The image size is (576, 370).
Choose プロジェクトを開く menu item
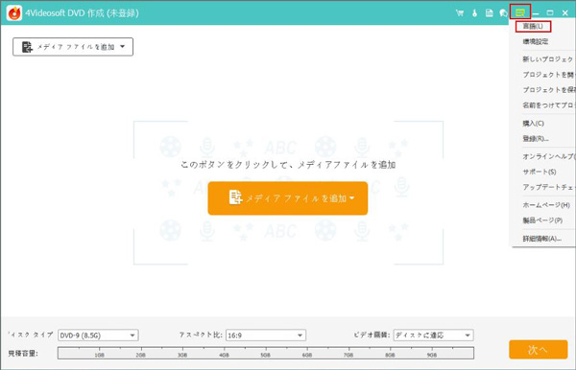pyautogui.click(x=548, y=75)
